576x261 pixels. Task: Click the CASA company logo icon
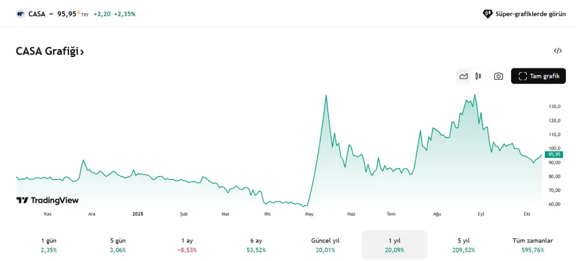[20, 14]
